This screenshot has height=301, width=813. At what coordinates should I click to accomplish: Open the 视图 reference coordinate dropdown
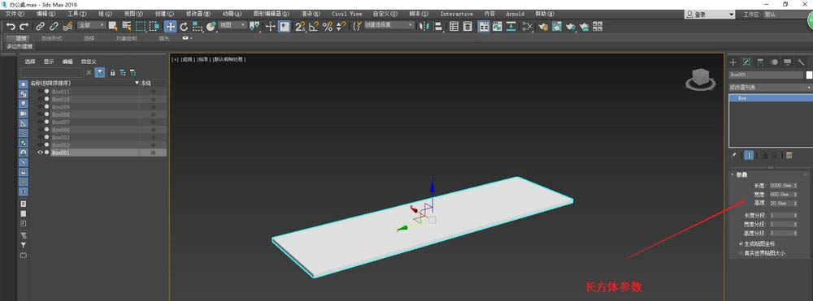(232, 25)
